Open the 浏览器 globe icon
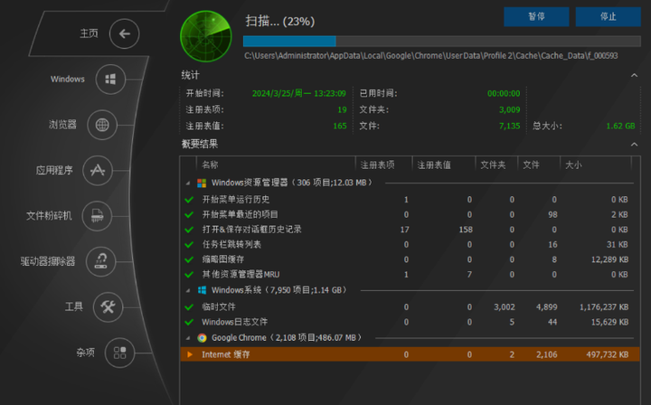Image resolution: width=651 pixels, height=405 pixels. [x=102, y=125]
